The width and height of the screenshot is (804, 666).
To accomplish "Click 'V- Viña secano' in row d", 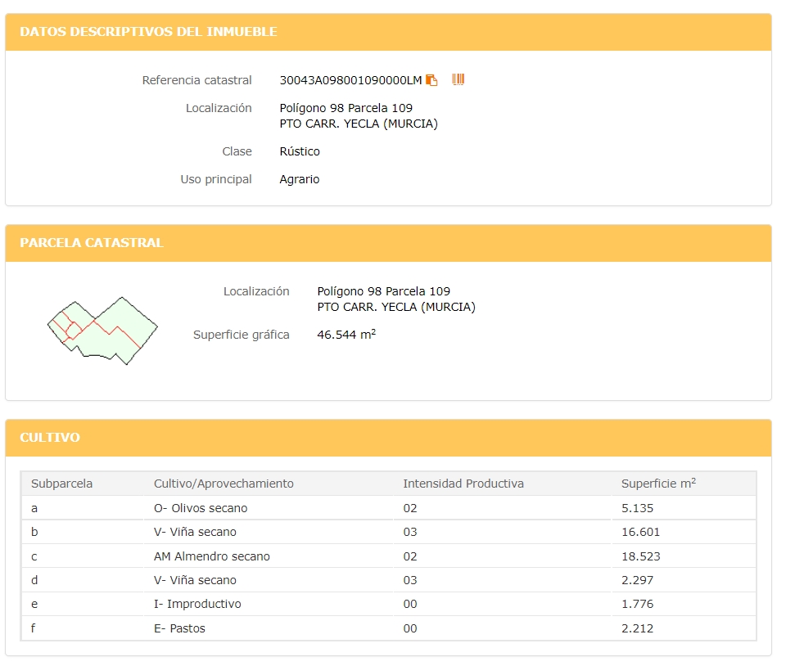I will (x=195, y=580).
